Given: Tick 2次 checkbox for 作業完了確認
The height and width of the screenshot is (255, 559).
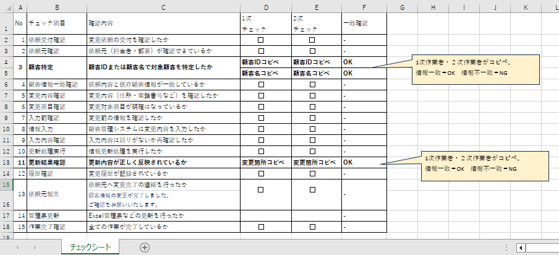Looking at the screenshot, I should (x=312, y=227).
